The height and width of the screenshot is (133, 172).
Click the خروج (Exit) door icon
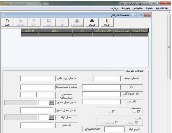coord(107,22)
